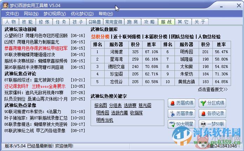
Task: Open the 历届成绩 button with red lamp icon
Action: 182,103
